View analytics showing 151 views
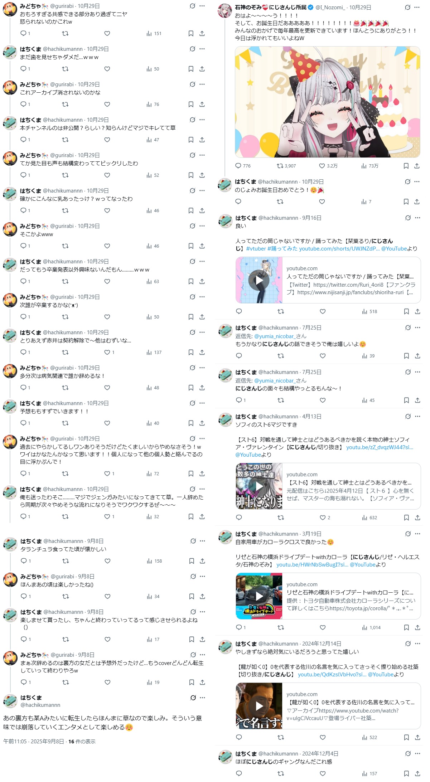The height and width of the screenshot is (782, 430). [x=154, y=34]
